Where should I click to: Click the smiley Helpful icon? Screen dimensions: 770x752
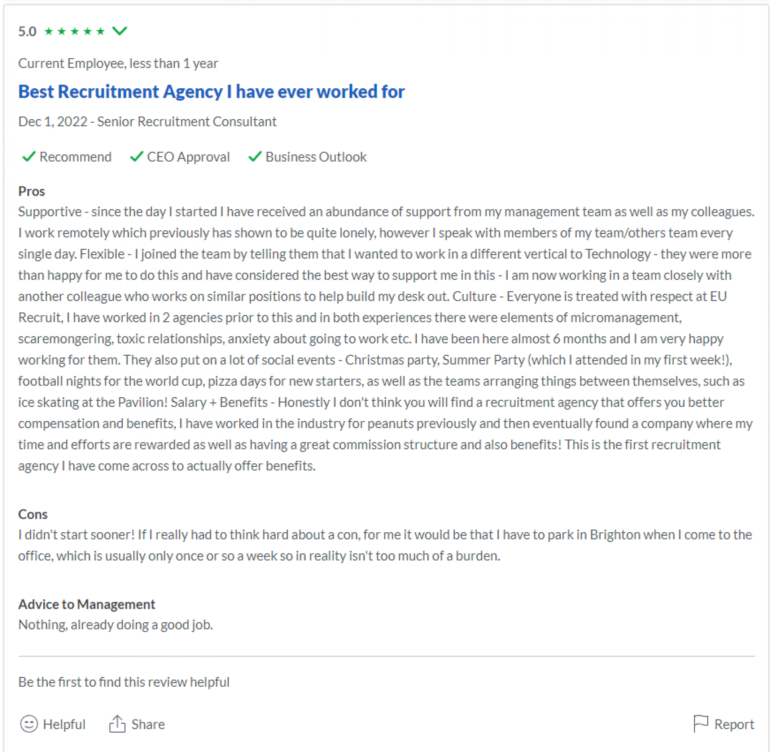point(29,724)
